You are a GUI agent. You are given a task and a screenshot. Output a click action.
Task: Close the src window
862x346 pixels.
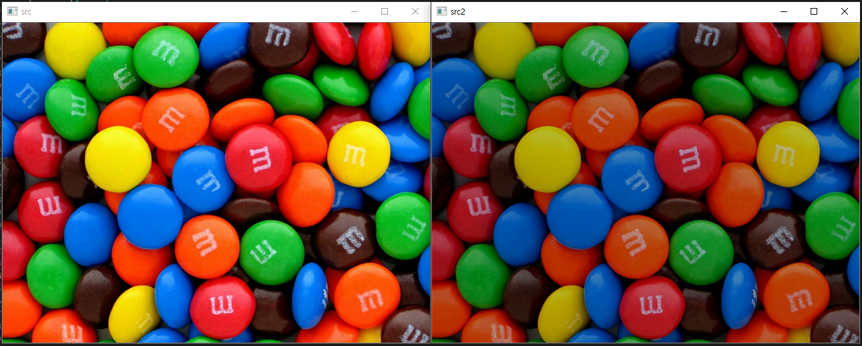415,11
